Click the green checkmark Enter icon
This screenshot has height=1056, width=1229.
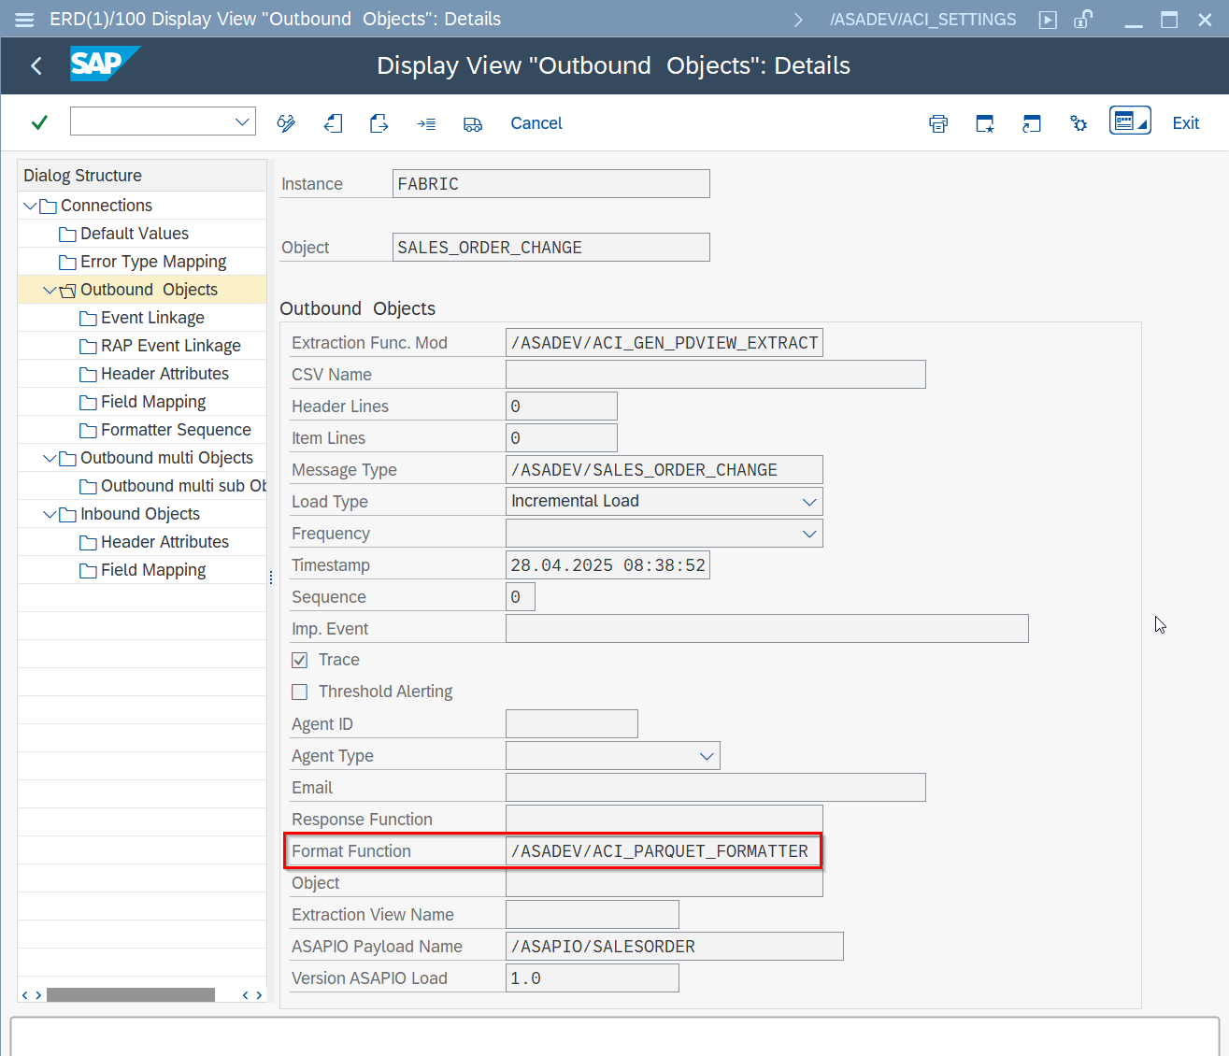(x=39, y=122)
